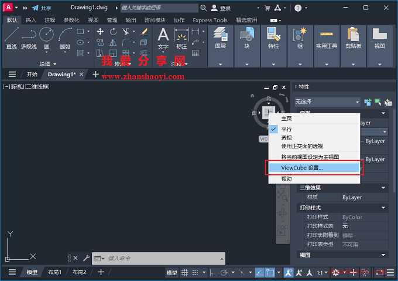The image size is (398, 281).
Task: Toggle polar tracking in status bar
Action: pos(224,273)
